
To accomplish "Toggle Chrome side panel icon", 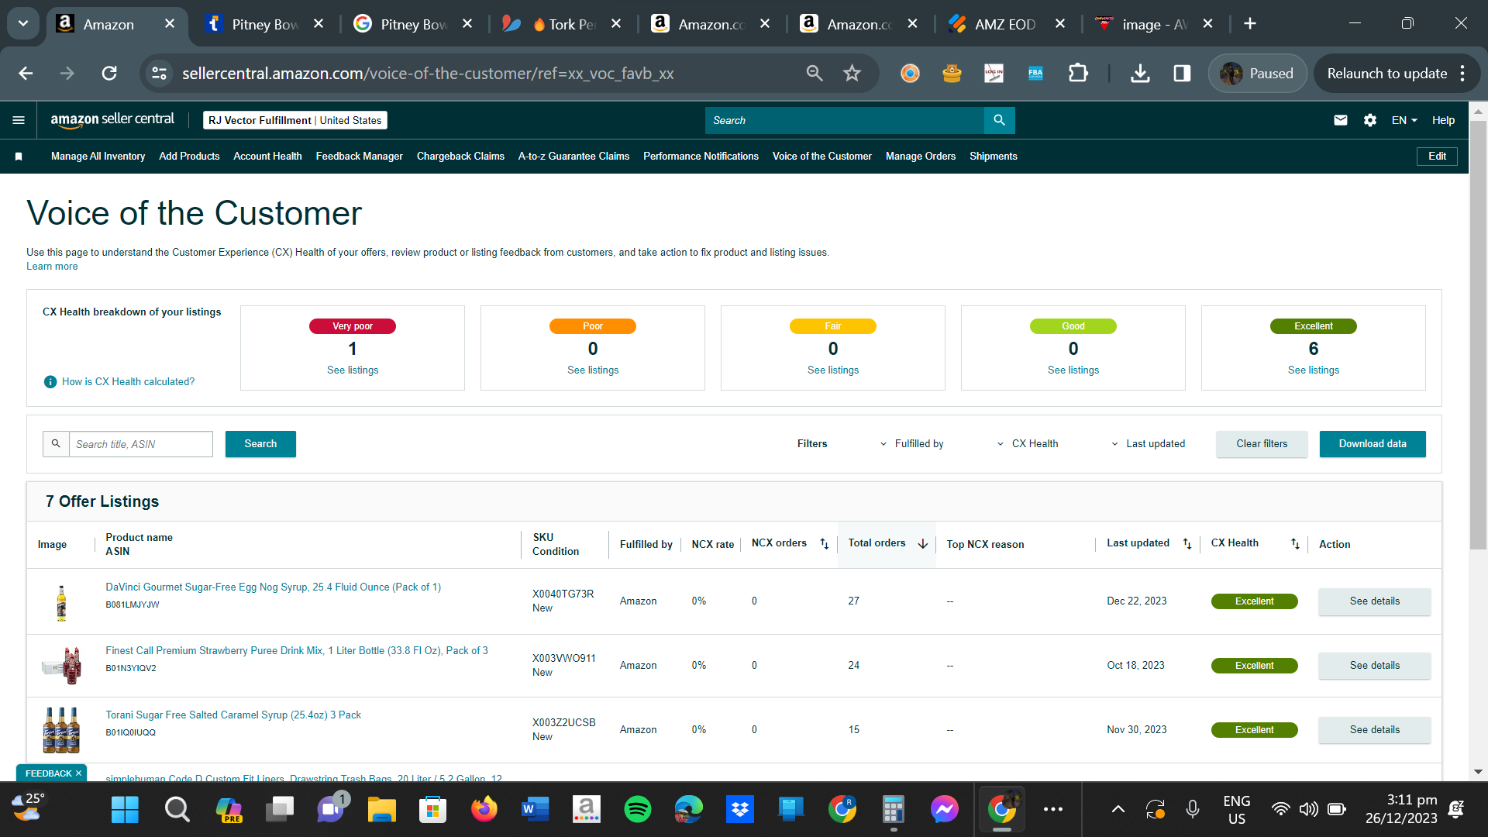I will (1182, 74).
